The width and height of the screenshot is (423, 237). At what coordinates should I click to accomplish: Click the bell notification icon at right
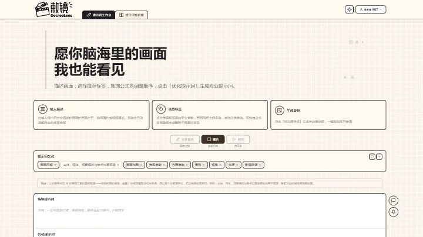(393, 212)
